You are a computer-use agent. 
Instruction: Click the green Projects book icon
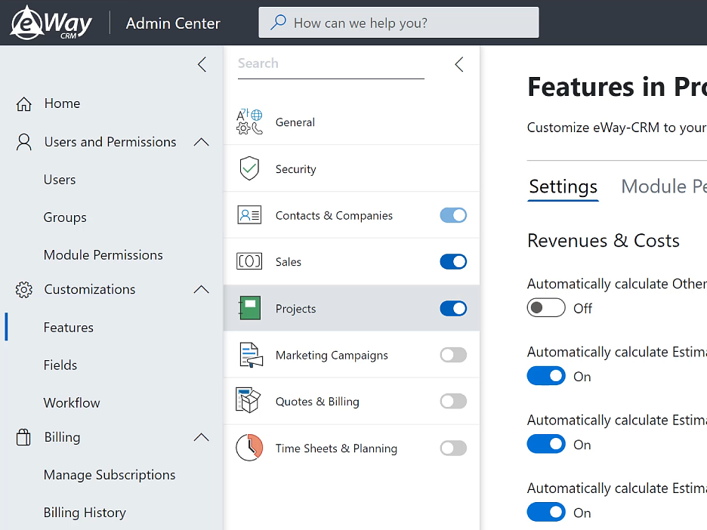[249, 308]
